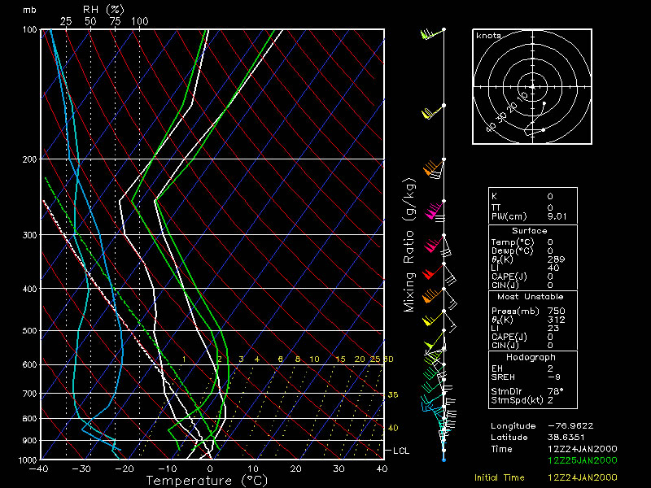
Task: Click the Most Unstable θe value 312
Action: [557, 320]
